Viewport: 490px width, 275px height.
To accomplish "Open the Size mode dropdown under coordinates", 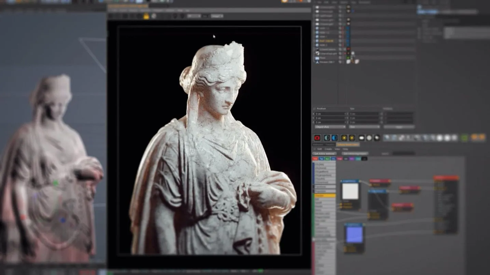I will (x=364, y=127).
